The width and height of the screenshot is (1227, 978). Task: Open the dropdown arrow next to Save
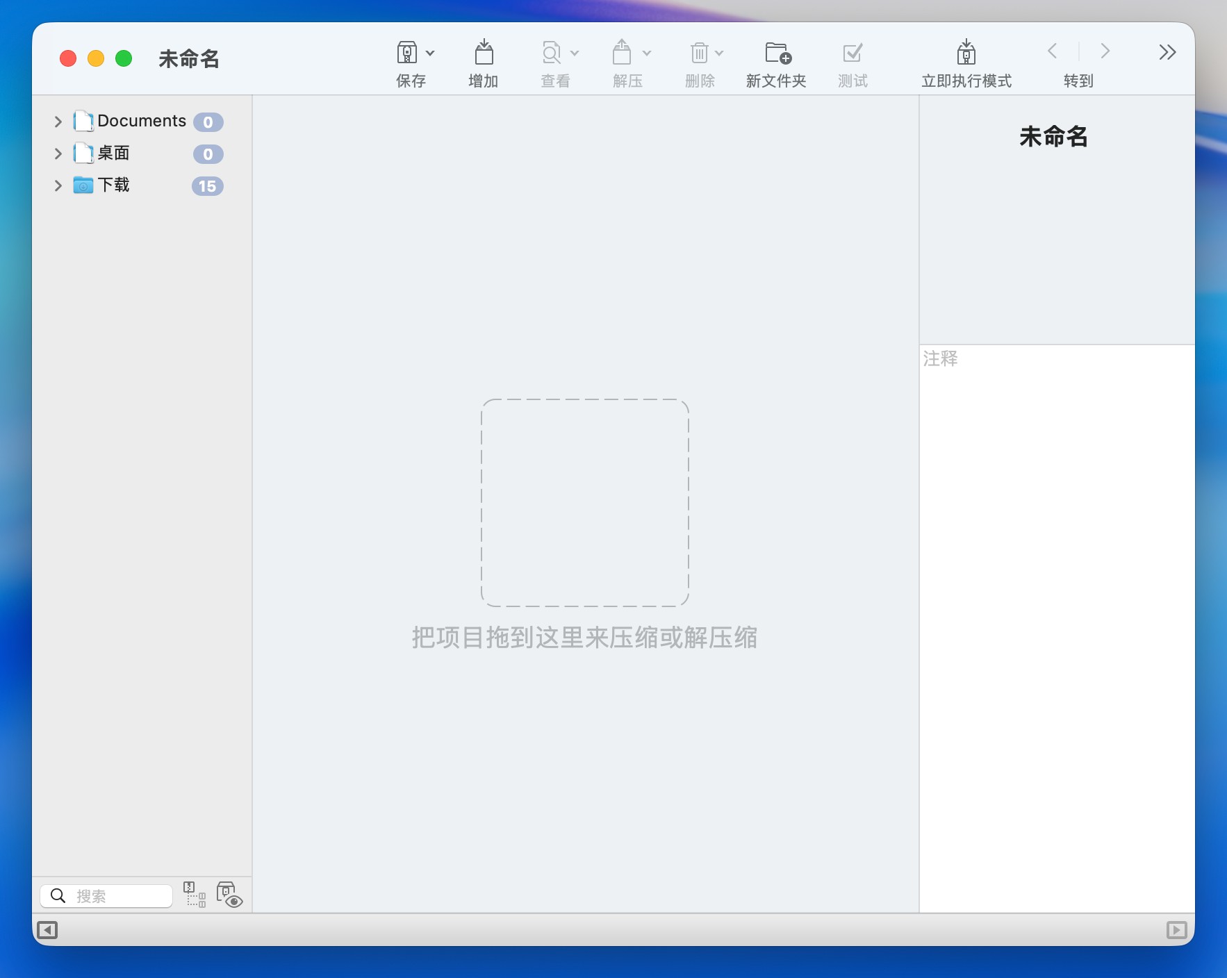pyautogui.click(x=430, y=53)
